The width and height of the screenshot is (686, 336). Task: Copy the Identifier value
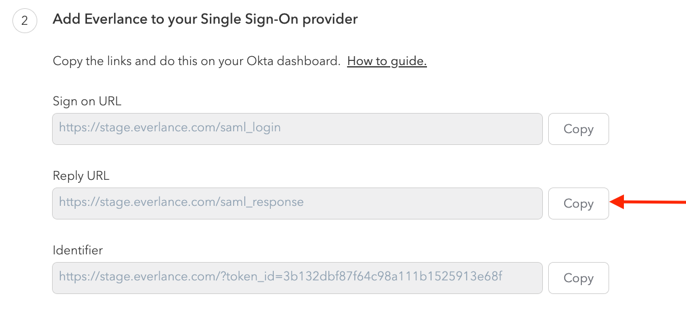(578, 278)
